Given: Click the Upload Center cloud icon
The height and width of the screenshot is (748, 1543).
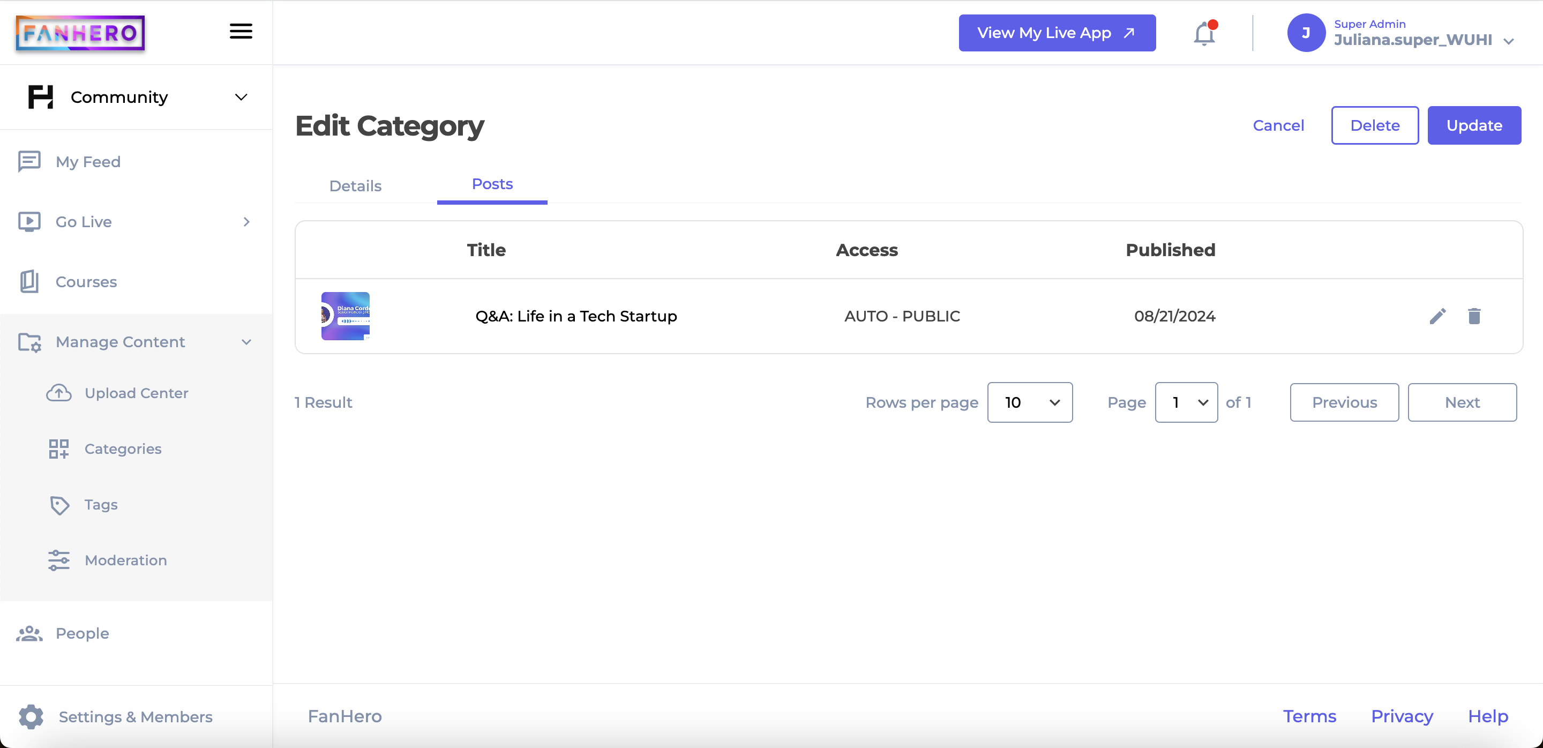Looking at the screenshot, I should point(57,392).
